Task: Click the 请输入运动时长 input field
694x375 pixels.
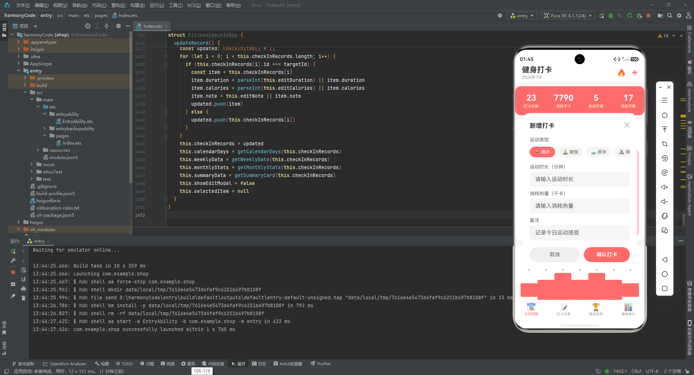Action: (x=580, y=179)
